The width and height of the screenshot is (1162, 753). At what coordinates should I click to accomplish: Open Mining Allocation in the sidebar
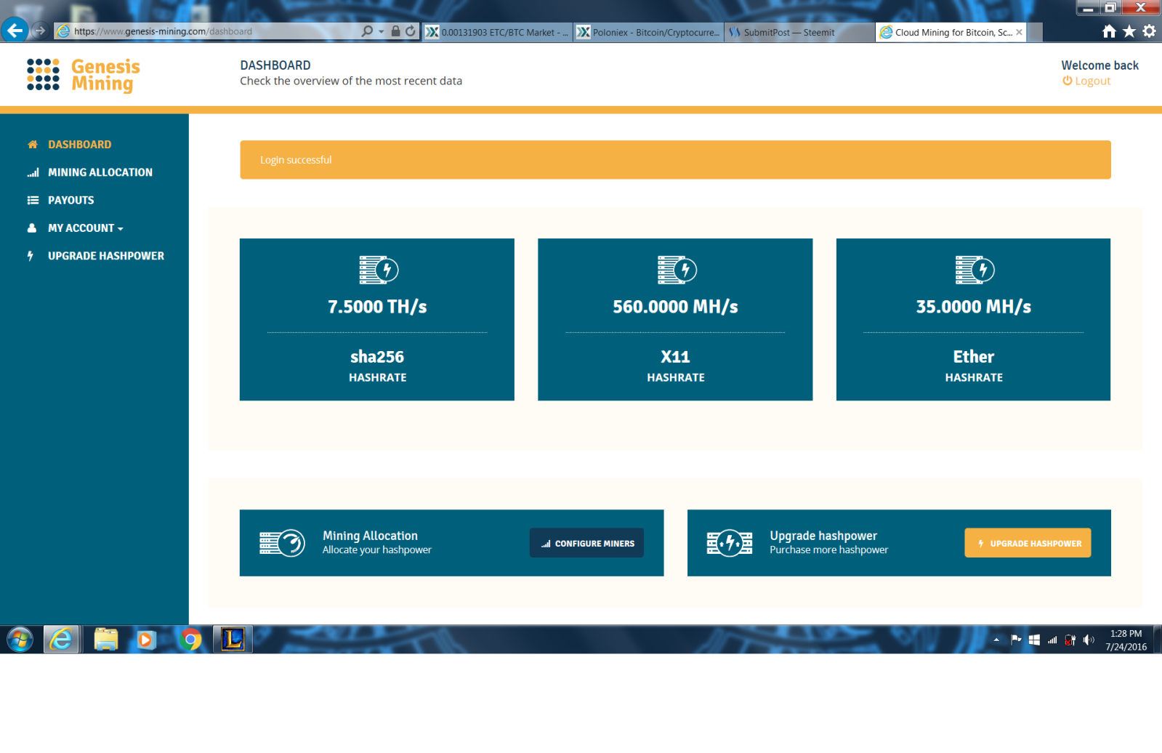coord(100,172)
